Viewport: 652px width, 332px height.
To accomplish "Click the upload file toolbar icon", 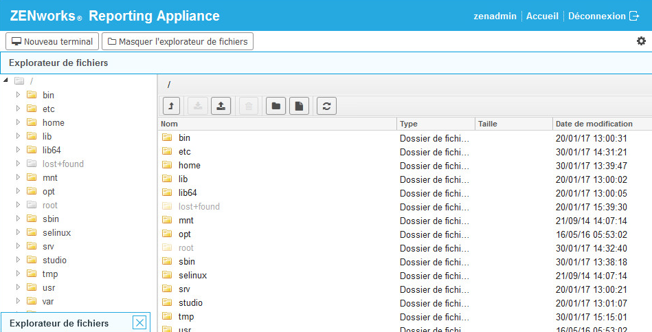I will (221, 106).
